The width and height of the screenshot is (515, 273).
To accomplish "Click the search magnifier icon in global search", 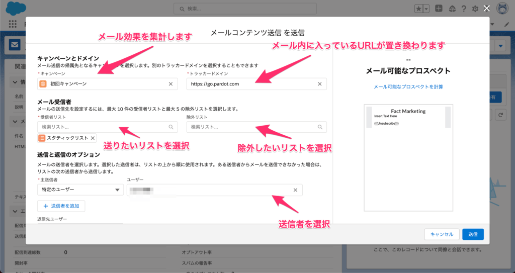I will click(x=182, y=9).
